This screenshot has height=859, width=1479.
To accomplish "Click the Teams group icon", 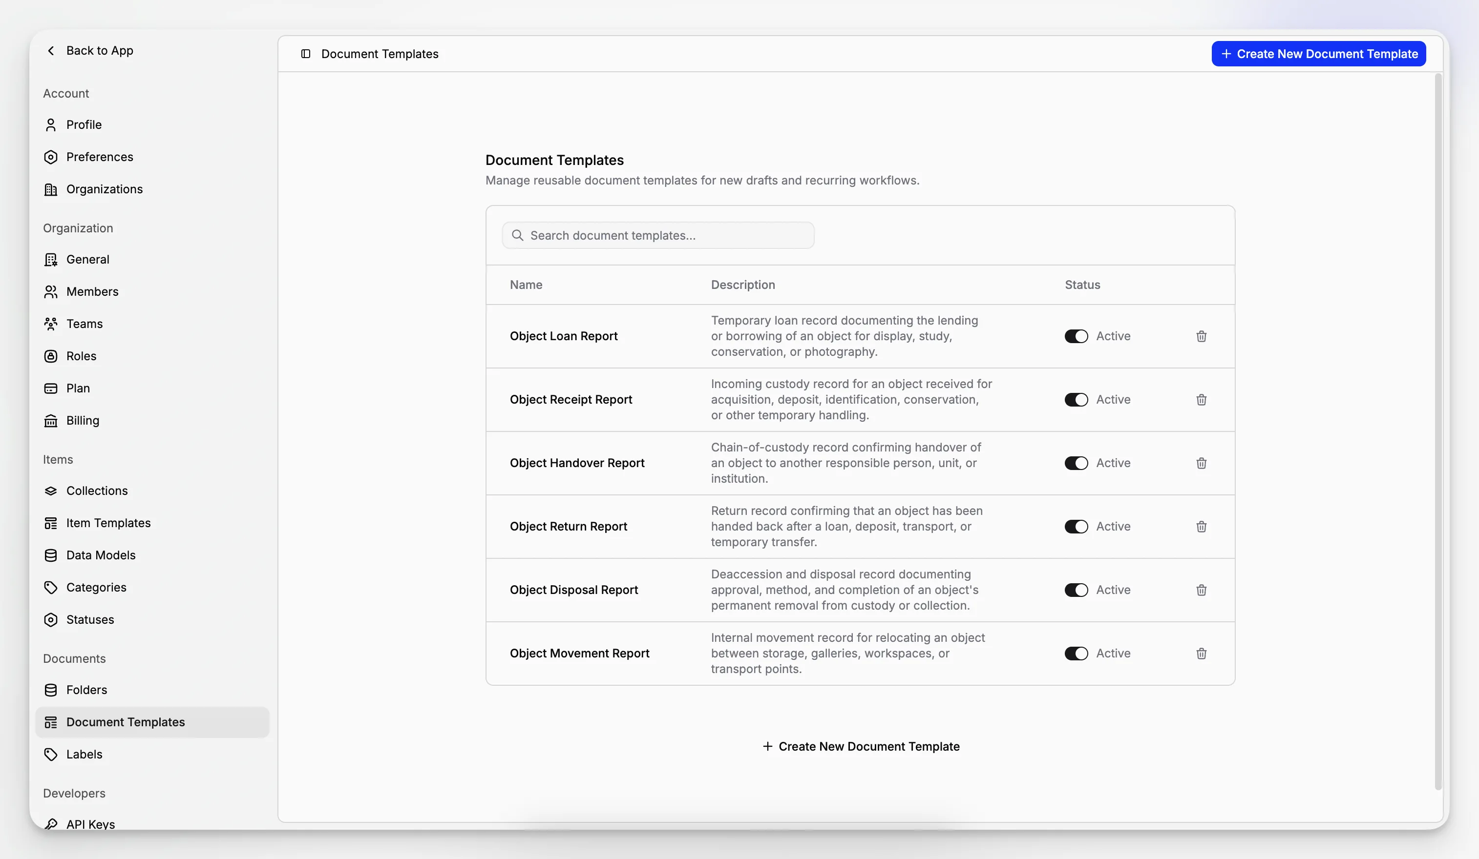I will point(51,324).
